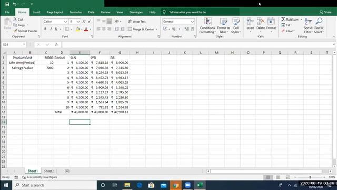Switch to Normal view in status bar
The height and width of the screenshot is (190, 337).
(x=268, y=177)
